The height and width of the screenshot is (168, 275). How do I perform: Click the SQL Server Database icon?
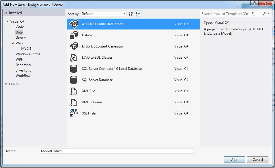[x=74, y=80]
